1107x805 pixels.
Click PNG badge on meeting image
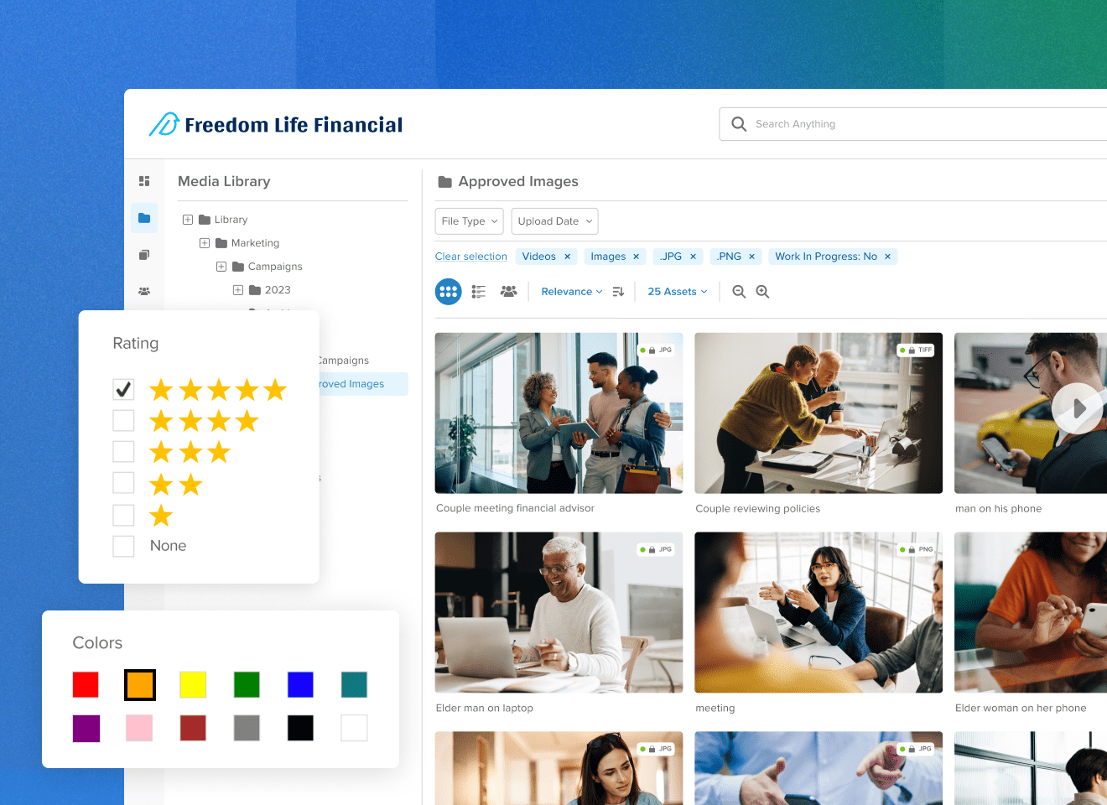pos(916,550)
